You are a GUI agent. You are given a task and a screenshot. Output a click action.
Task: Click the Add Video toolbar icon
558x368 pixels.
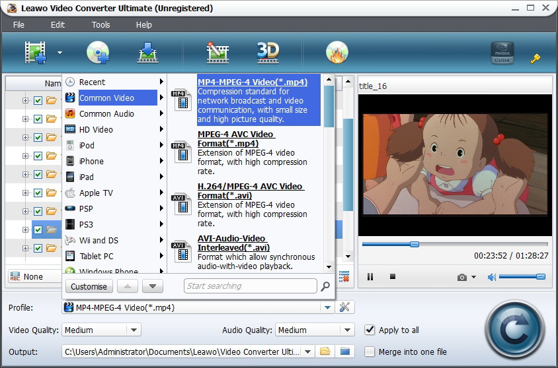tap(35, 53)
